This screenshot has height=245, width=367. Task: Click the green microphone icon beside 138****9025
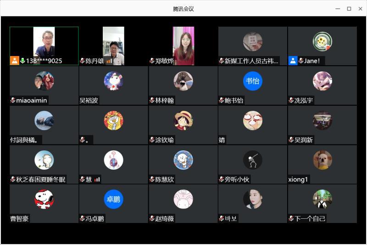click(x=22, y=61)
